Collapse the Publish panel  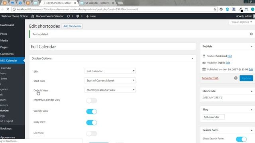click(251, 46)
